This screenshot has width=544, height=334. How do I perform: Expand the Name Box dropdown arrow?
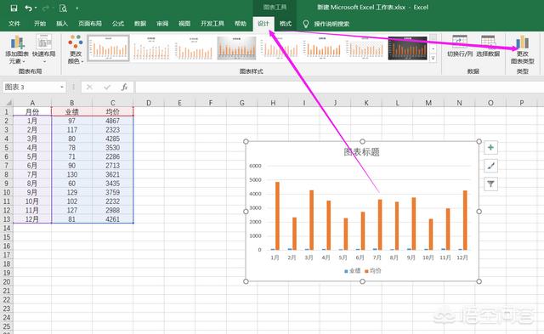coord(62,87)
